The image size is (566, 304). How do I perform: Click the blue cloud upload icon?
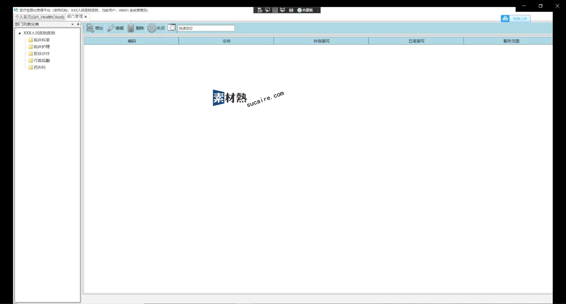point(505,19)
